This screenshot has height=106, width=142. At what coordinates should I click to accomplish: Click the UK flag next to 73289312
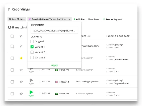[57, 82]
